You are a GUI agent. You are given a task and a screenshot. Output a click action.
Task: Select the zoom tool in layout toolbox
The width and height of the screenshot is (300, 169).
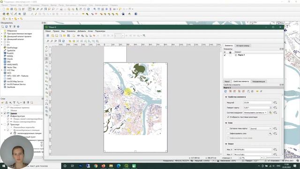pyautogui.click(x=46, y=51)
